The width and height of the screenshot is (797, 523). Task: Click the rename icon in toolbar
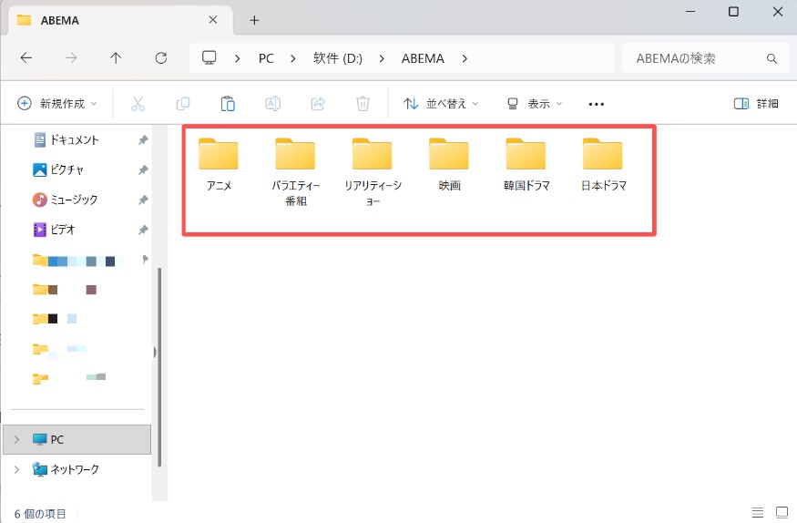(272, 104)
